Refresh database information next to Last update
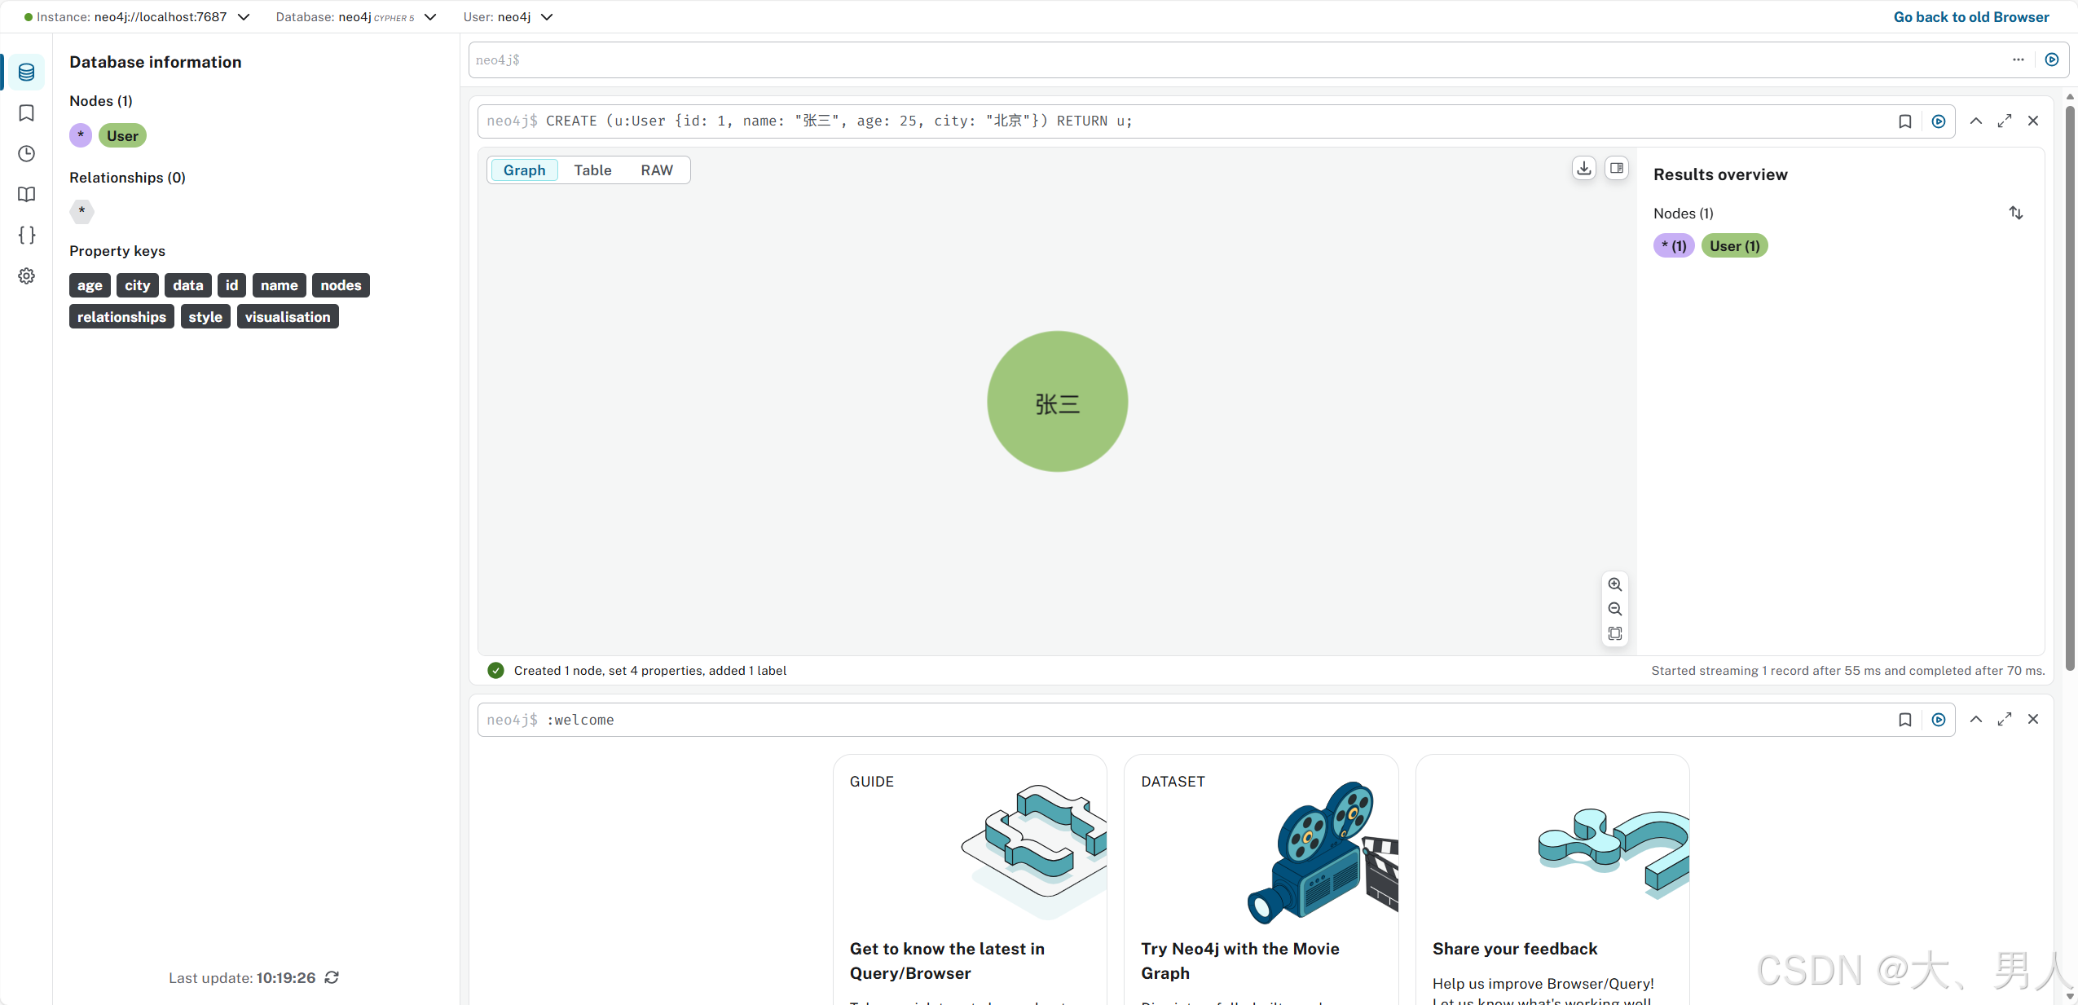Screen dimensions: 2078x1005 click(332, 977)
